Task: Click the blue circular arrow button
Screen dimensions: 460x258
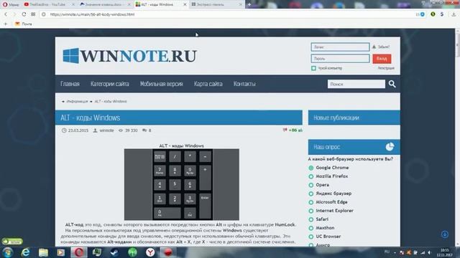Action: coord(445,234)
